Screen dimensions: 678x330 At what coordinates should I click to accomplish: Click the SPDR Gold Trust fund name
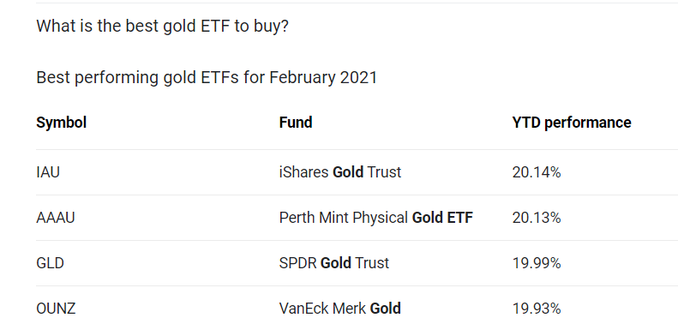coord(334,263)
